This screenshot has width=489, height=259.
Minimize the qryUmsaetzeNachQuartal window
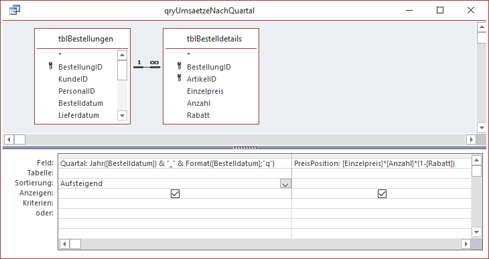tap(409, 10)
